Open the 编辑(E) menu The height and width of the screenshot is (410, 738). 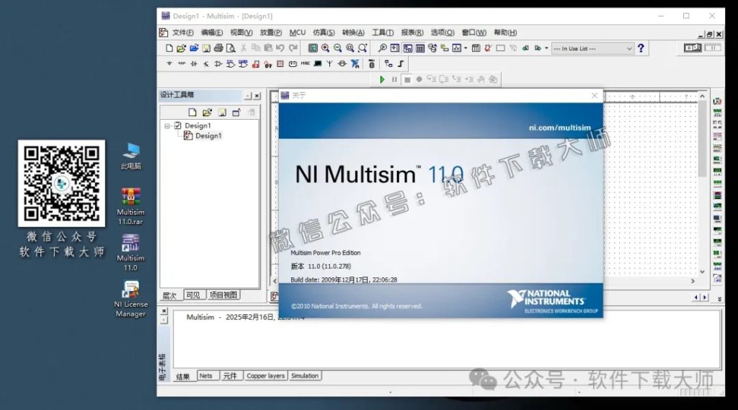pos(212,32)
